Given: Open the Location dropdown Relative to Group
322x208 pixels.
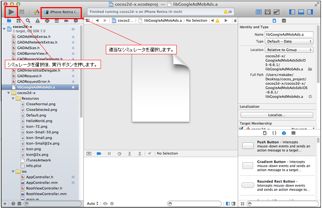Looking at the screenshot, I should (x=289, y=50).
